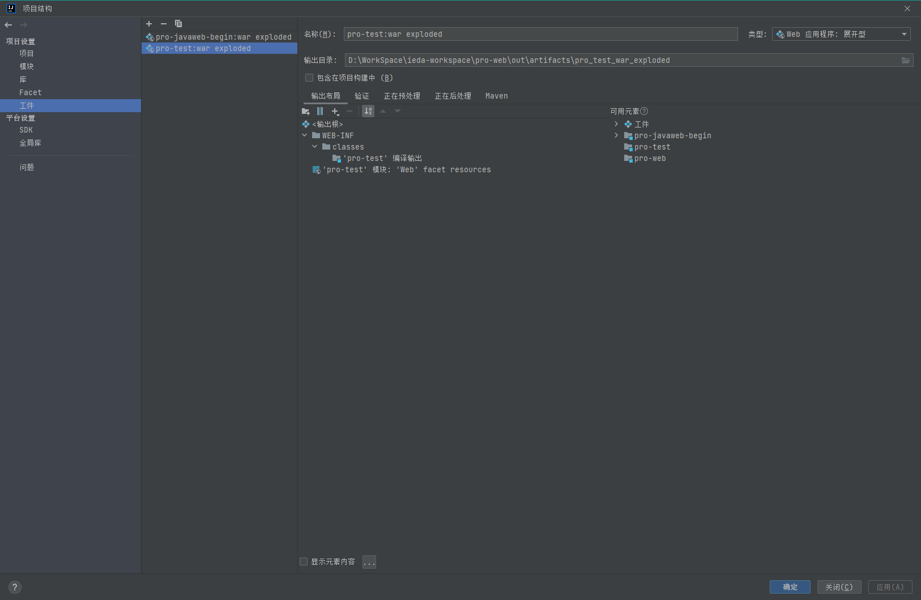Enable show content of elements checkbox

click(x=304, y=561)
